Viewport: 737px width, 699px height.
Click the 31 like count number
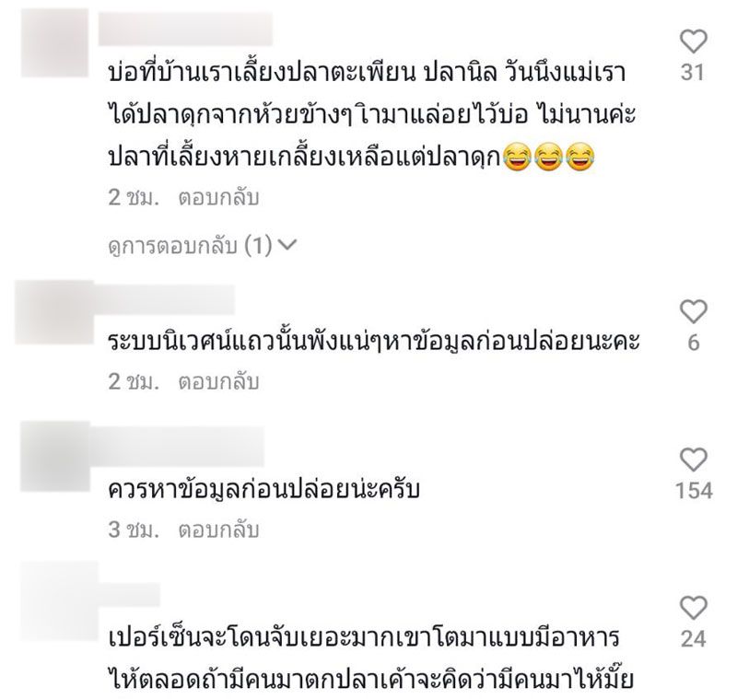click(693, 73)
